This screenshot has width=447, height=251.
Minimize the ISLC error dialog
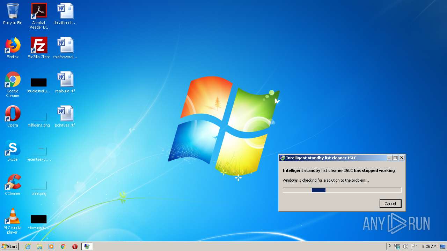point(389,158)
